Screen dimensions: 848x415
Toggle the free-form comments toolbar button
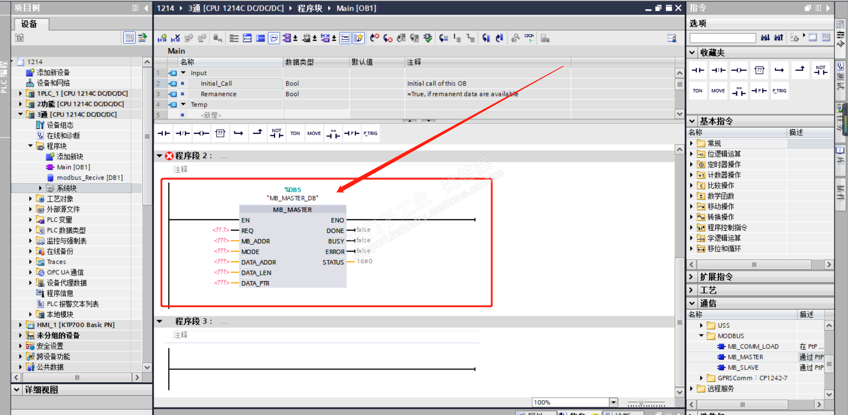[x=274, y=38]
